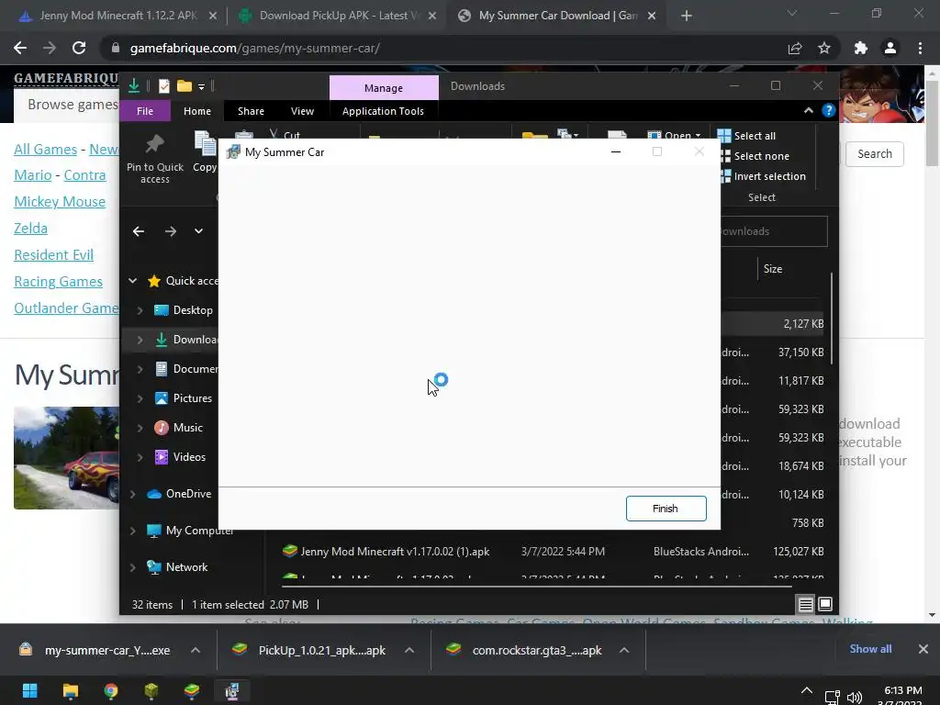Switch to the Jenny Mod Minecraft tab

pyautogui.click(x=117, y=16)
